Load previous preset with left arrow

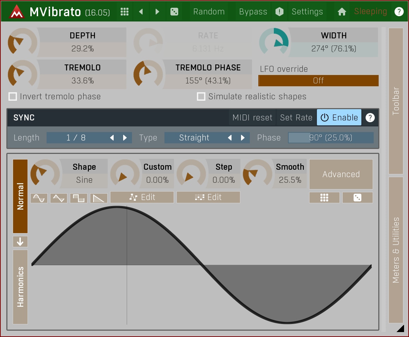[141, 12]
